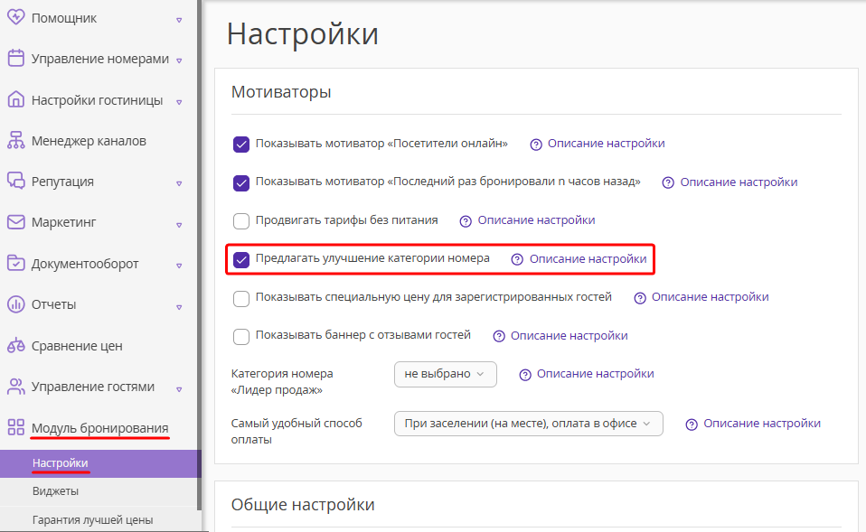Click the Маркетинг envelope icon

pyautogui.click(x=15, y=222)
